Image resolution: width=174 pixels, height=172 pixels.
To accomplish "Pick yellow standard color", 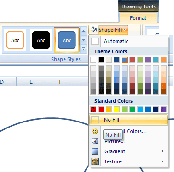I will [x=116, y=109].
